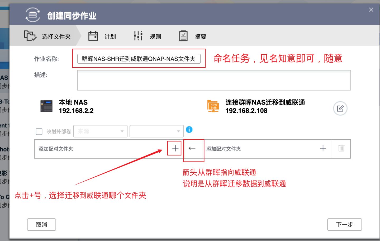Viewport: 380px width, 241px height.
Task: Enable the 映射外部卷 checkbox
Action: click(39, 131)
